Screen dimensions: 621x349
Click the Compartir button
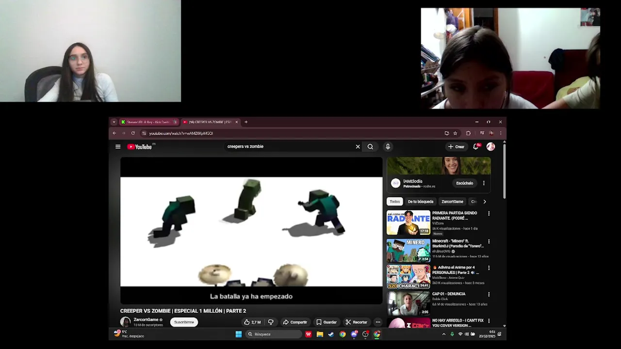pyautogui.click(x=295, y=322)
